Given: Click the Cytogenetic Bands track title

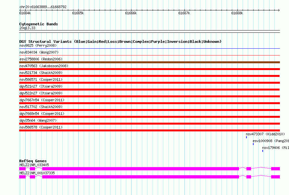Looking at the screenshot, I should [x=39, y=24].
